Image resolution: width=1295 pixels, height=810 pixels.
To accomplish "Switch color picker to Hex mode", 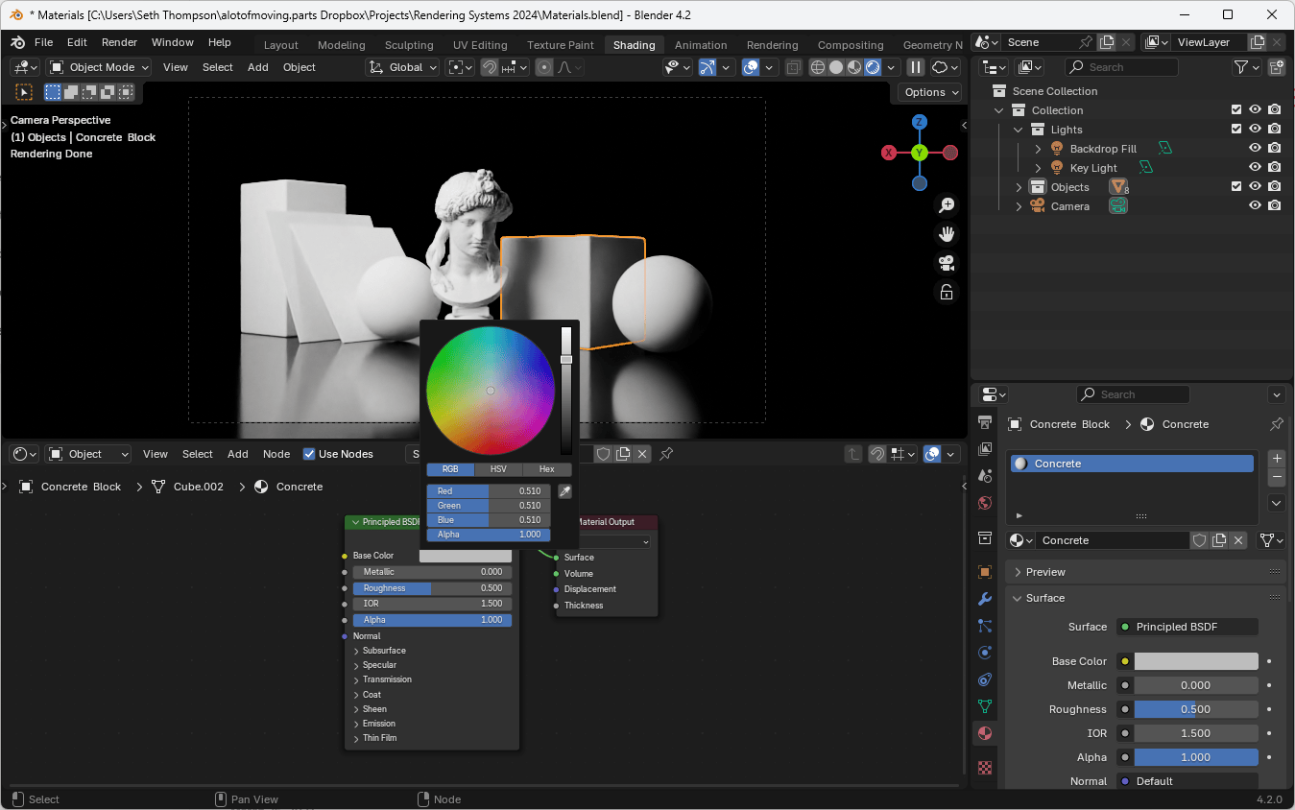I will point(546,469).
